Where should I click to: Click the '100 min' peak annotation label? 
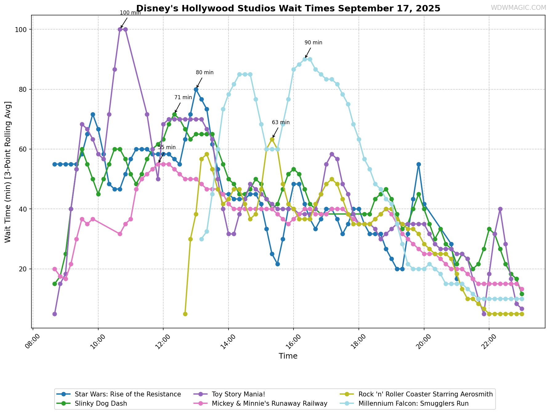pos(130,13)
